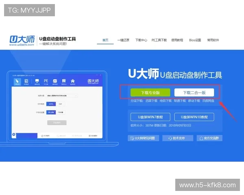Click the 联通下载 link
Image resolution: width=244 pixels, height=195 pixels.
coord(180,101)
